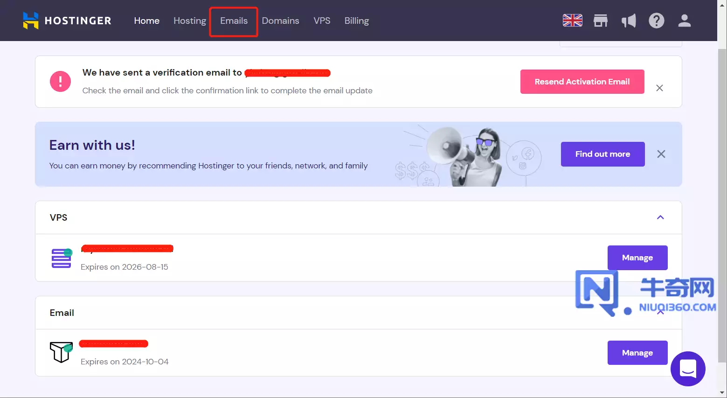This screenshot has height=398, width=727.
Task: Click the page vertical scrollbar
Action: [722, 205]
